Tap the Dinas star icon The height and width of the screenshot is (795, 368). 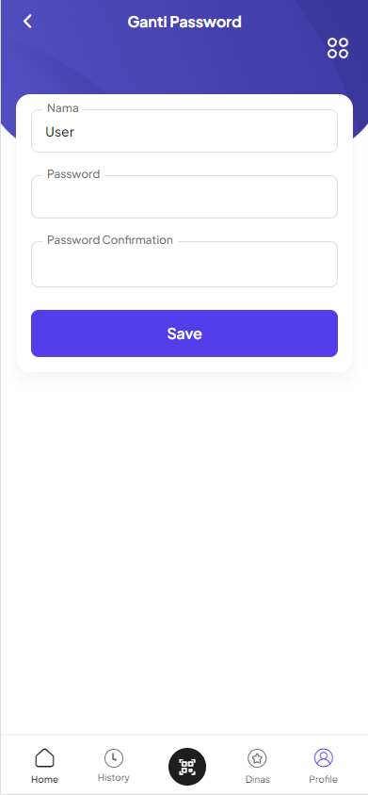coord(257,758)
